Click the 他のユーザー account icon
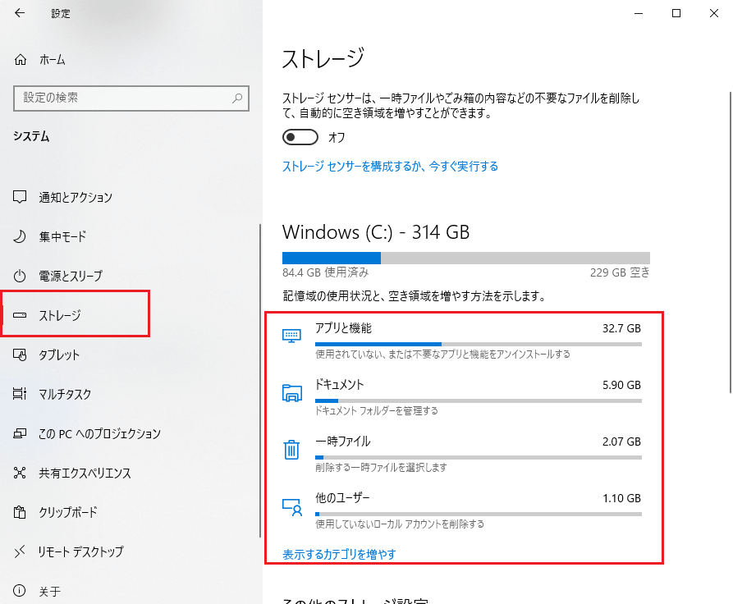Image resolution: width=733 pixels, height=604 pixels. click(x=291, y=506)
